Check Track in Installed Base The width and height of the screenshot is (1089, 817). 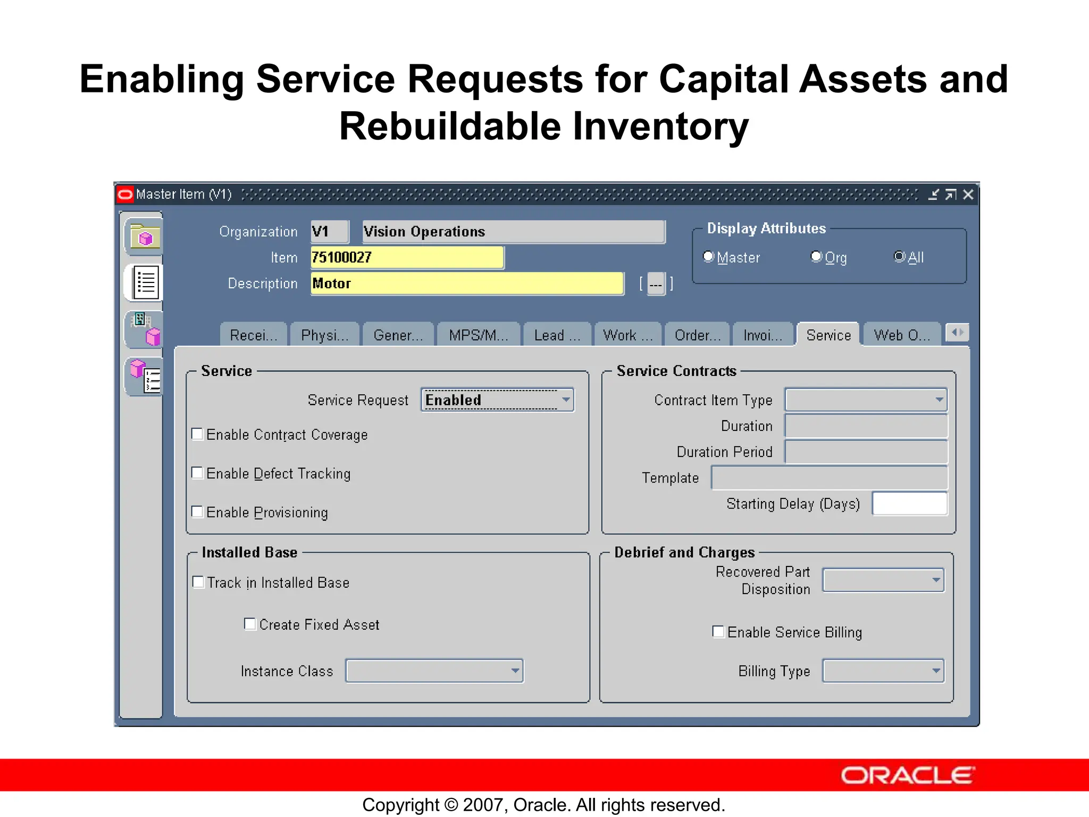click(198, 582)
